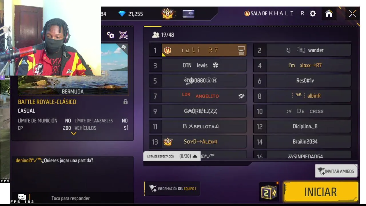Screen dimensions: 366x206
Task: Open Información del Equipo 1 tab
Action: click(x=172, y=189)
